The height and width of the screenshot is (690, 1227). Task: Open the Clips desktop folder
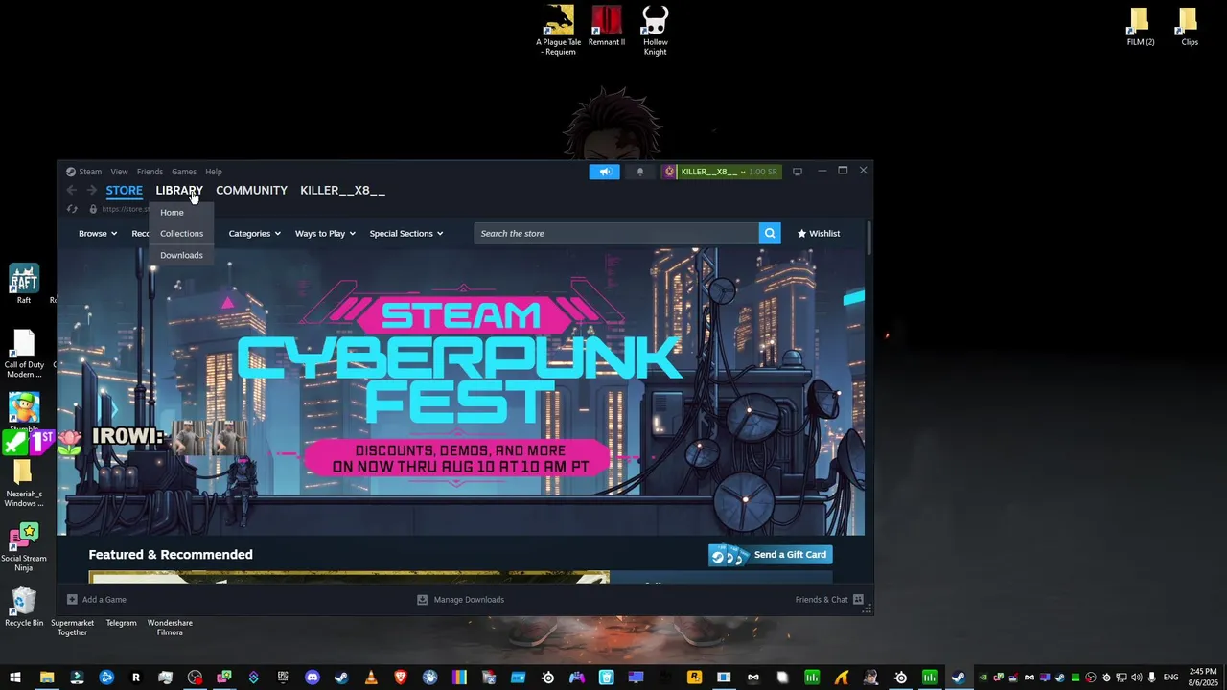tap(1190, 27)
